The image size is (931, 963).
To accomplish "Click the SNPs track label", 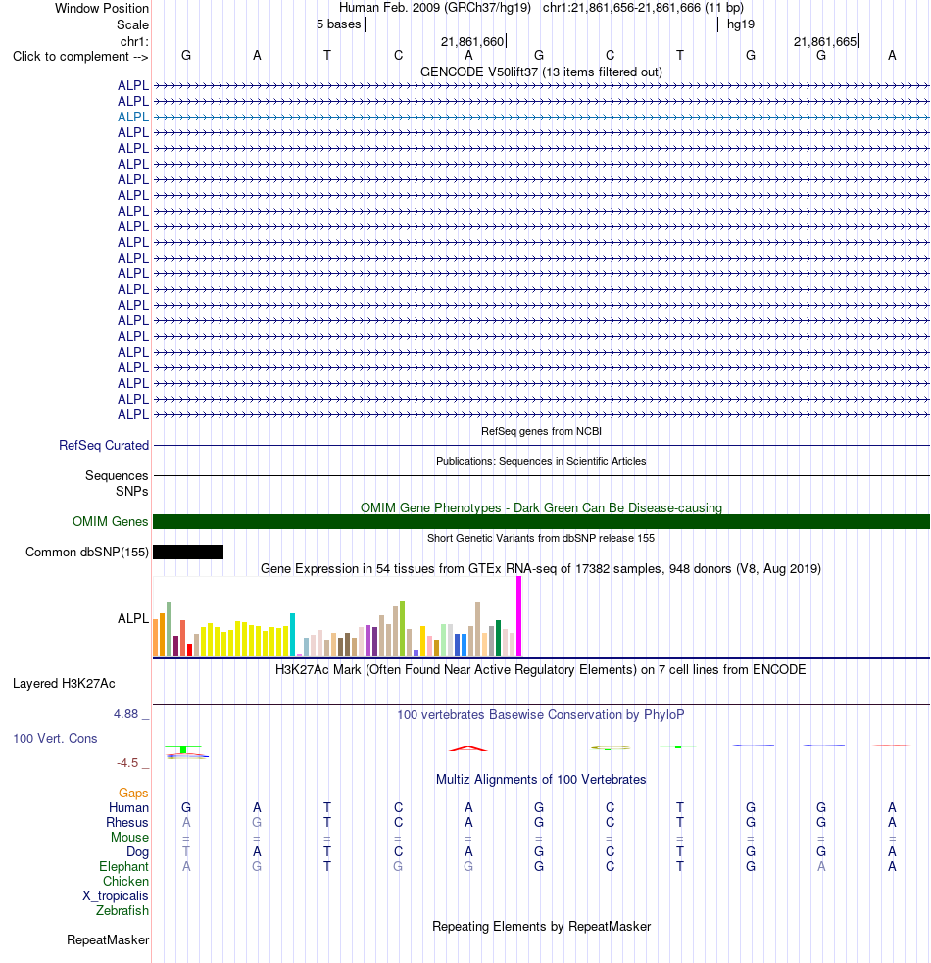I will pos(132,492).
